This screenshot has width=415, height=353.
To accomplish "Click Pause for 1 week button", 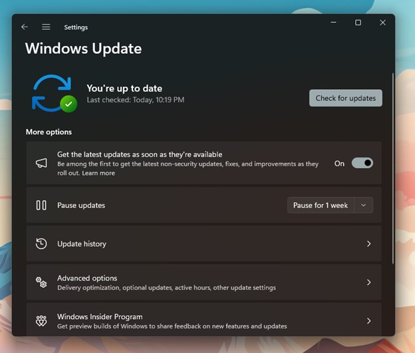I will 321,205.
